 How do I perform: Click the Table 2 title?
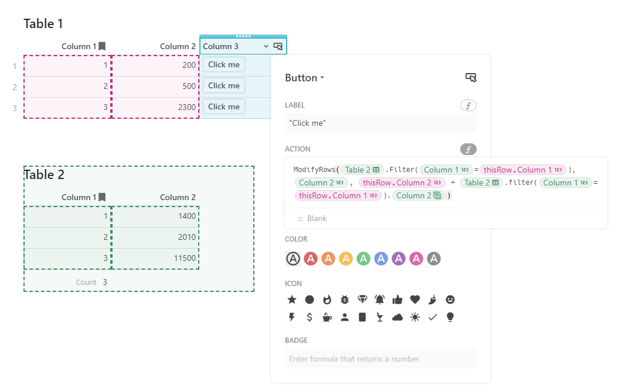44,174
